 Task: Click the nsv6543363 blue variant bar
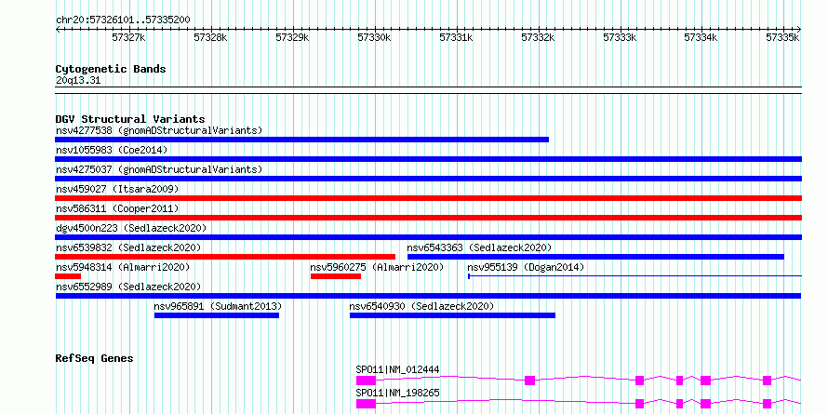tap(595, 257)
